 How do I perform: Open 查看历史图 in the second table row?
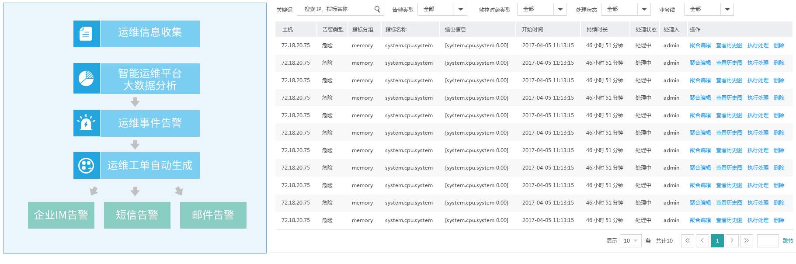(729, 63)
